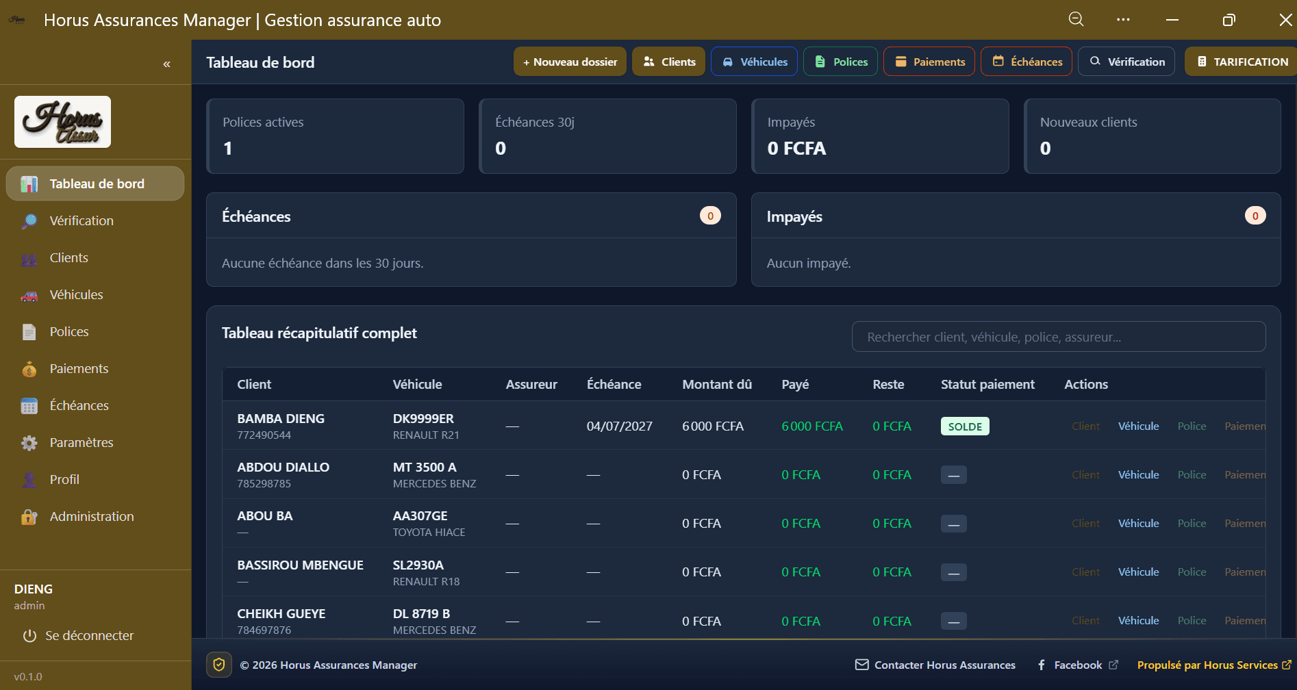The image size is (1297, 690).
Task: Open the Facebook link in footer
Action: [x=1078, y=665]
